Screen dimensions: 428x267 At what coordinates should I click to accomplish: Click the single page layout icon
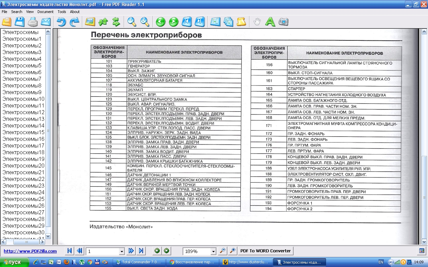coord(215,22)
